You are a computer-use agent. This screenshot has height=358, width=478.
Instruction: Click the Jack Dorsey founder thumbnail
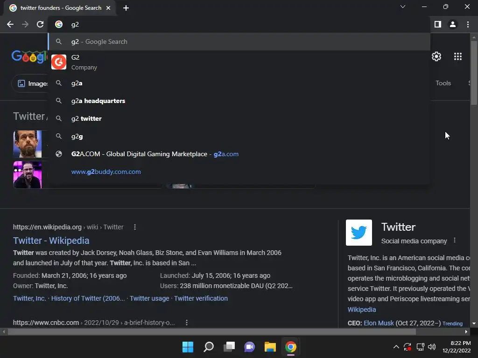click(28, 144)
